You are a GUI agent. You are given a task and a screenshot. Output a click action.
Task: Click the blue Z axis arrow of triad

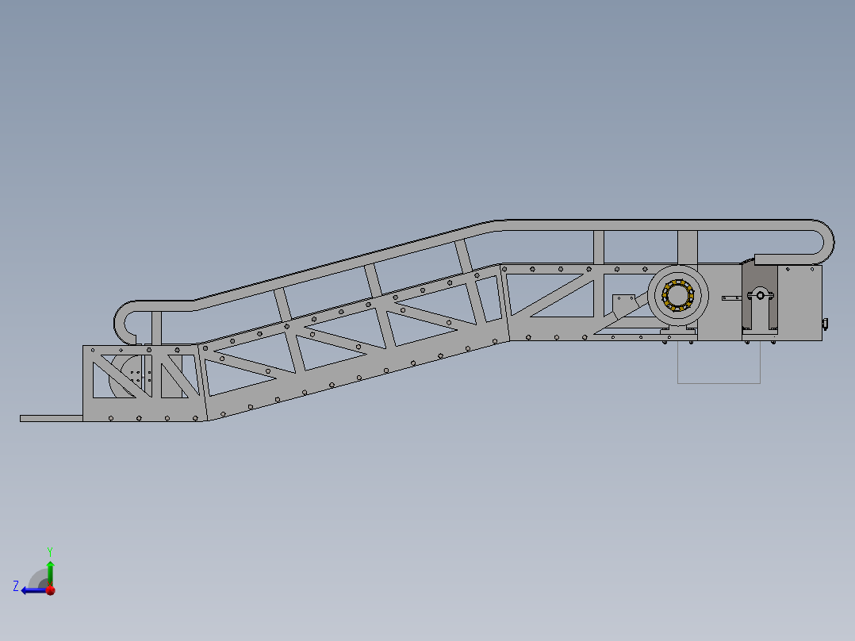coord(34,590)
